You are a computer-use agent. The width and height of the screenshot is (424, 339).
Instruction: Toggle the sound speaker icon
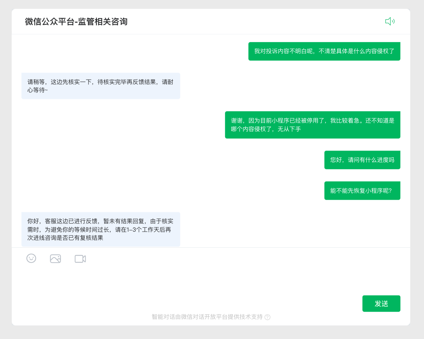(390, 21)
